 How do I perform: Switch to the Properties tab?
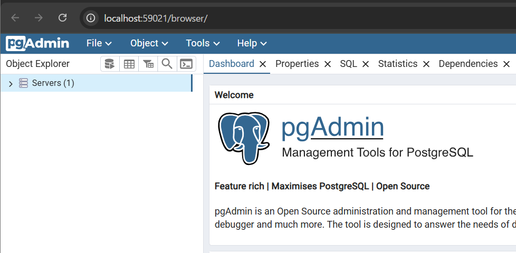pyautogui.click(x=297, y=64)
